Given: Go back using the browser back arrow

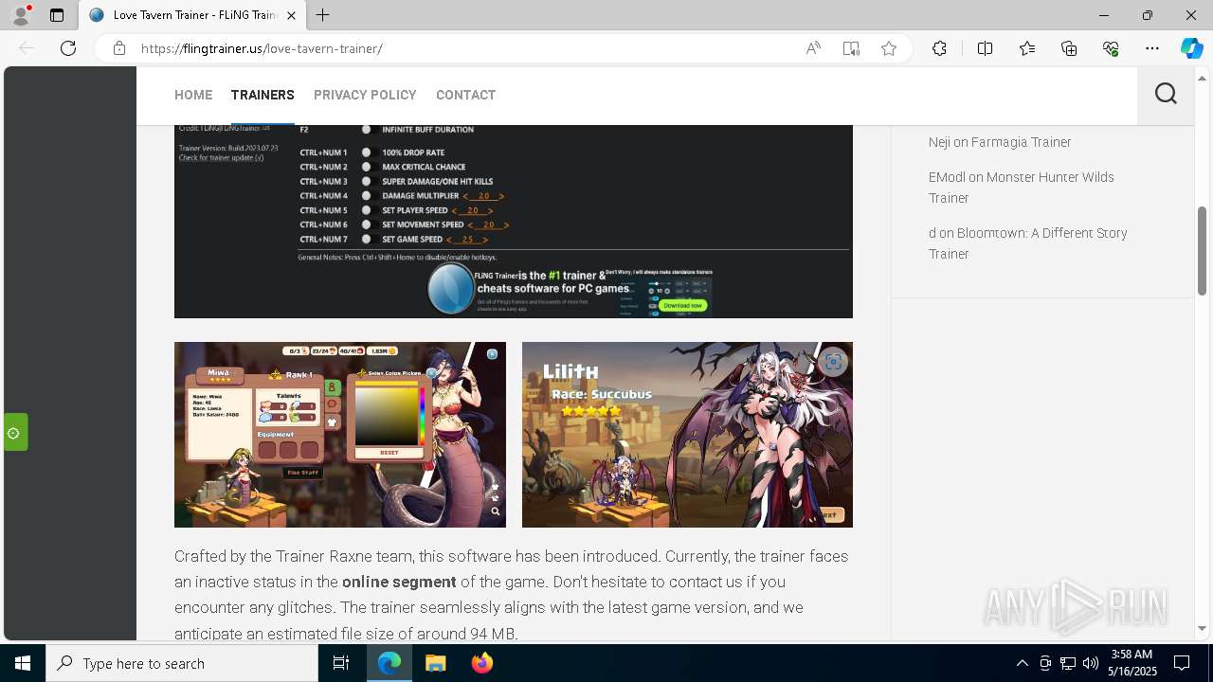Looking at the screenshot, I should [x=27, y=48].
